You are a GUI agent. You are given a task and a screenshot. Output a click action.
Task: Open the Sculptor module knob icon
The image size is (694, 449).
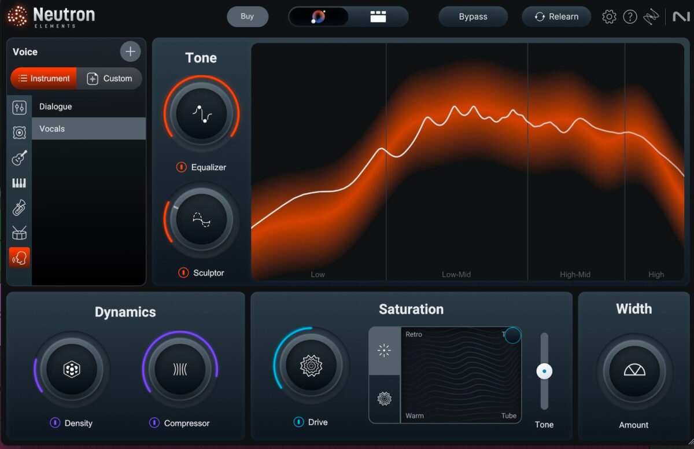click(x=200, y=220)
